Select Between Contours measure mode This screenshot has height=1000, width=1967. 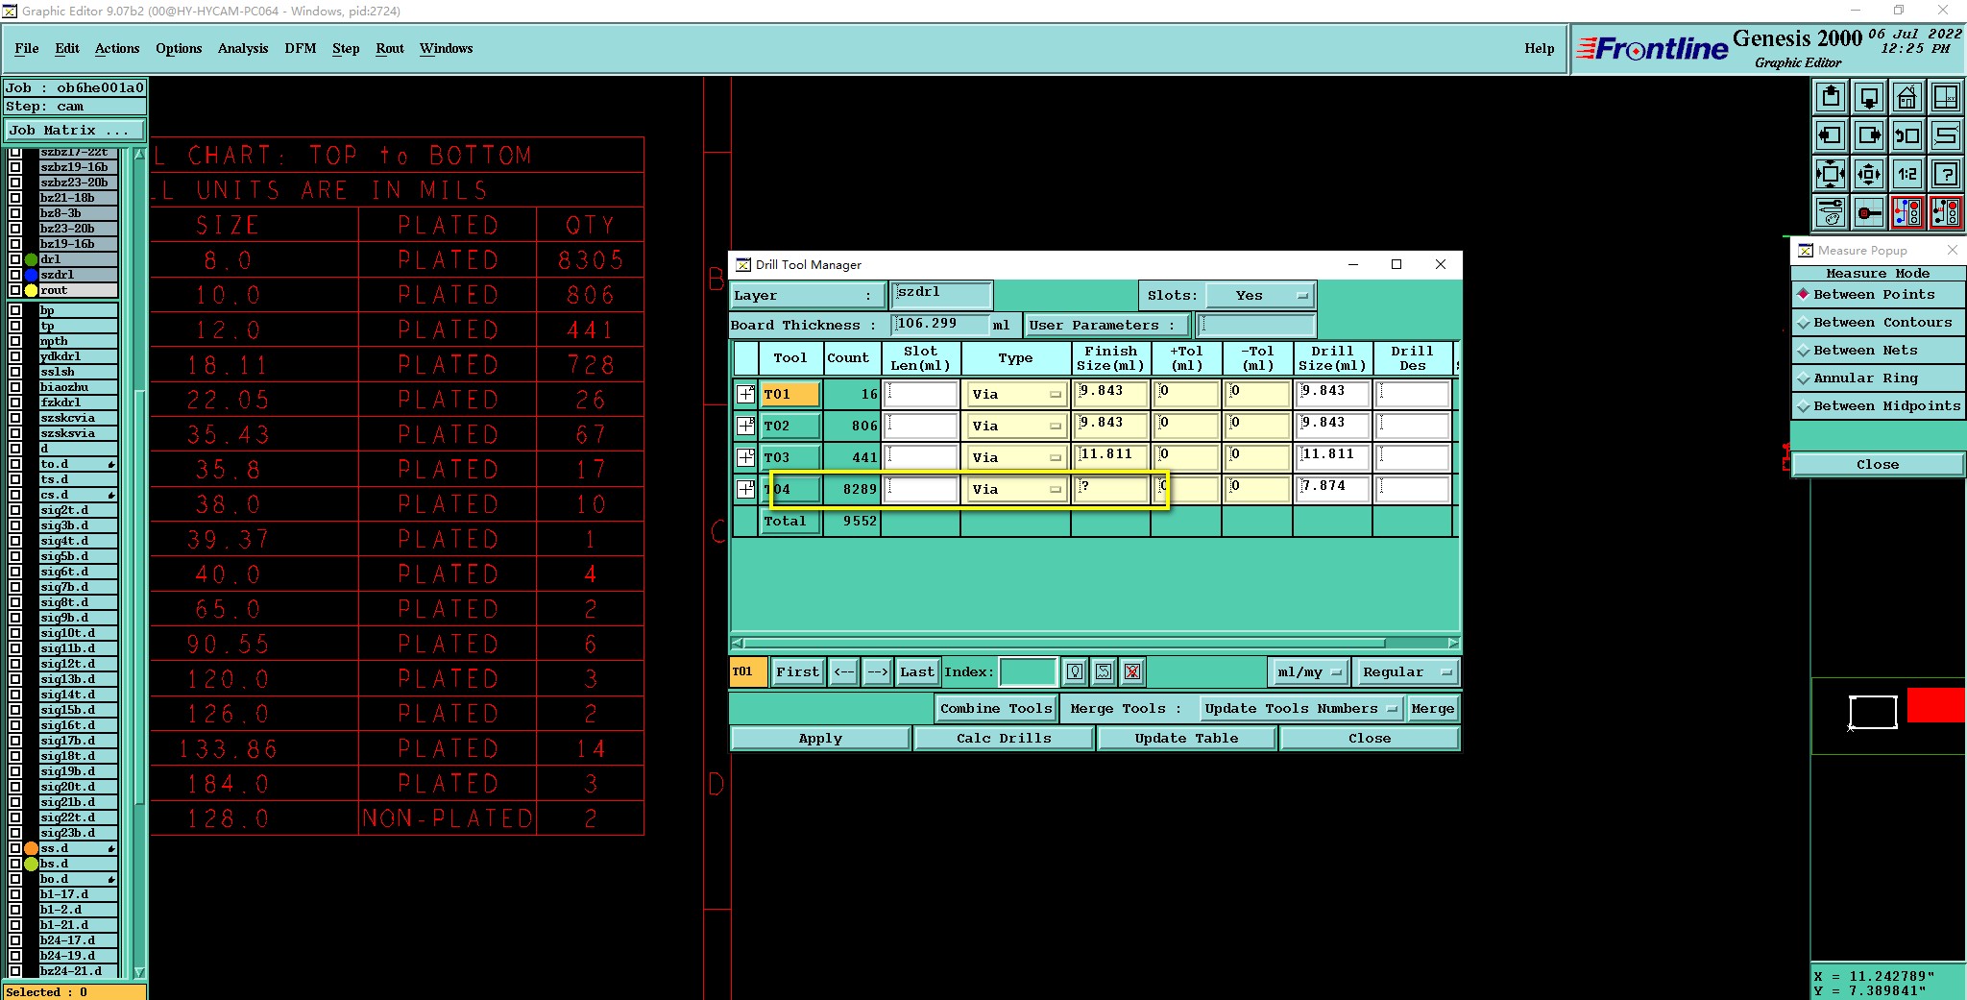(x=1878, y=323)
